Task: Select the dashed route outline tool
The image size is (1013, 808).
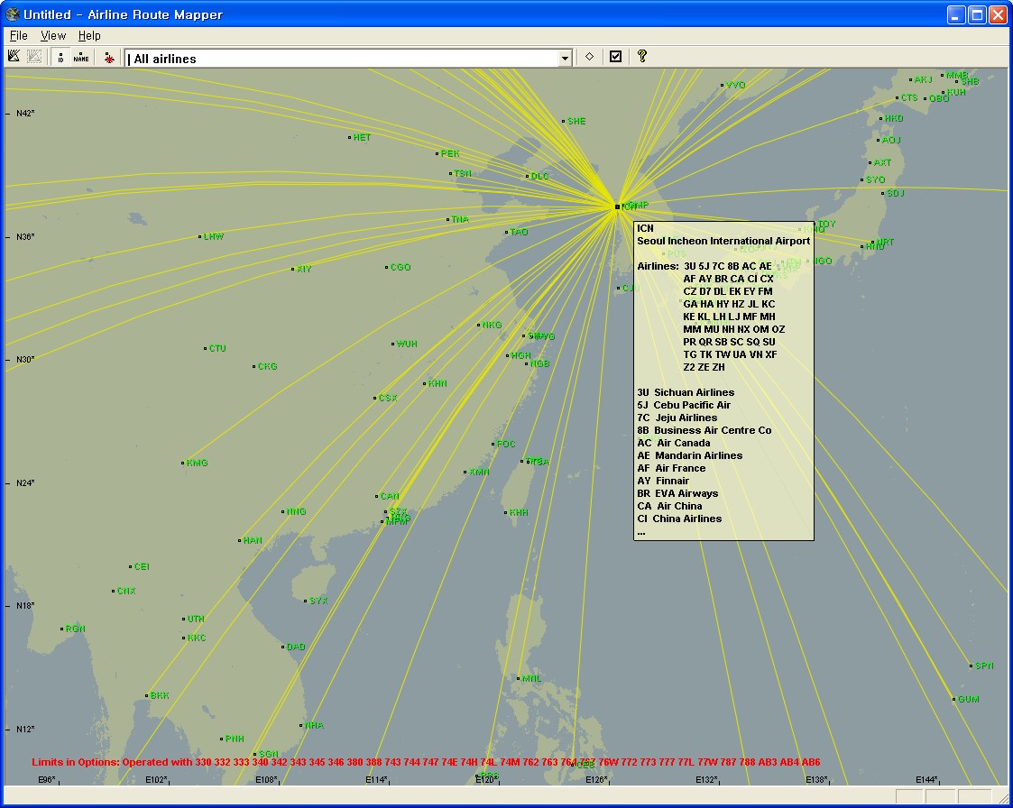Action: (33, 56)
